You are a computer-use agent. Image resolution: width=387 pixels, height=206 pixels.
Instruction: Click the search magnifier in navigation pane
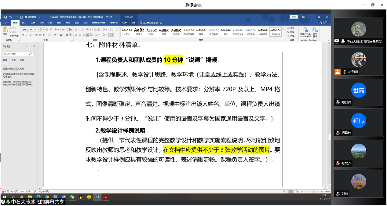31,54
